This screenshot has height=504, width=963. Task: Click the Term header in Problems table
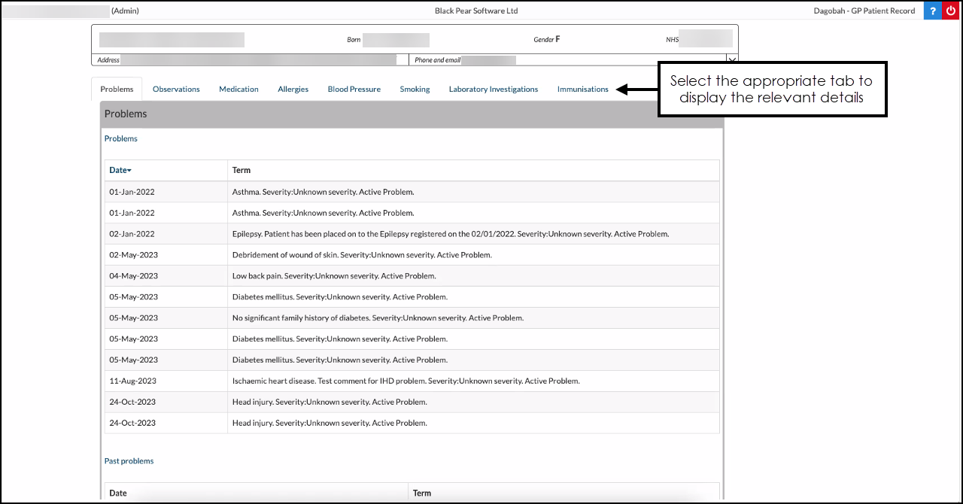pos(242,170)
